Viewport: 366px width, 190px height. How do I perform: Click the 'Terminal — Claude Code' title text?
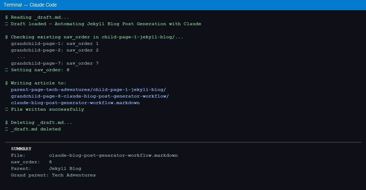coord(30,5)
